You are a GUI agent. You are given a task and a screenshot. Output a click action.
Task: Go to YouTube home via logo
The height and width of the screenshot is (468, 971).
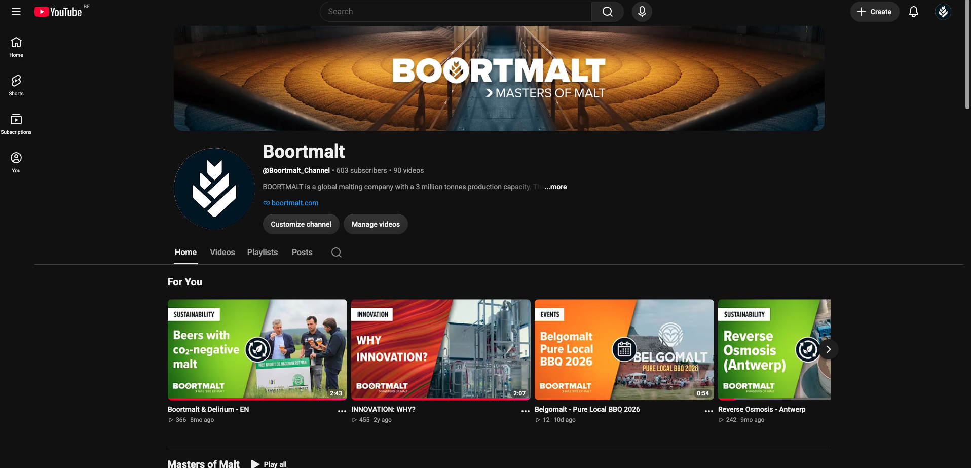(58, 12)
